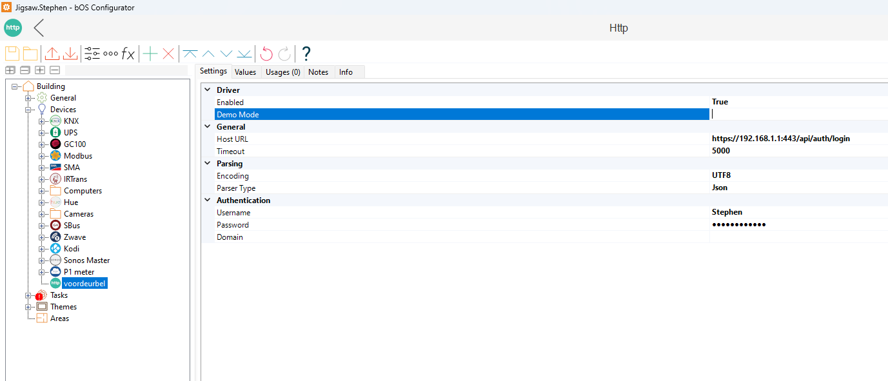This screenshot has width=888, height=381.
Task: Click the red upload arrow icon
Action: click(52, 54)
